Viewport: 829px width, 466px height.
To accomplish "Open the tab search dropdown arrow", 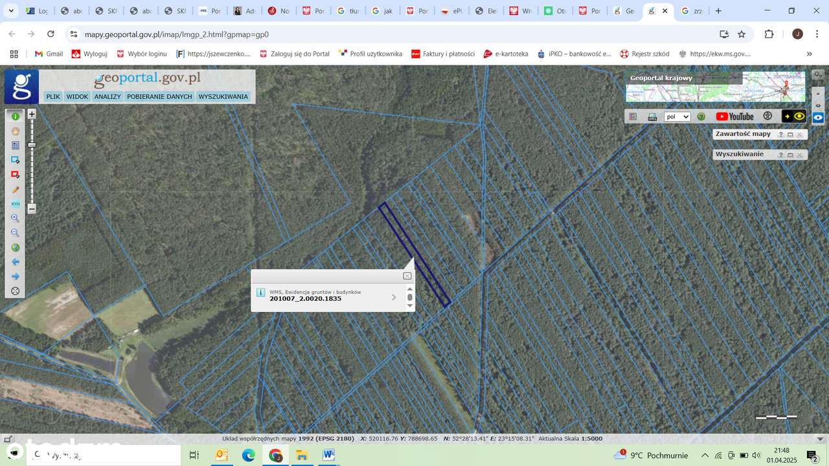I will pyautogui.click(x=11, y=10).
